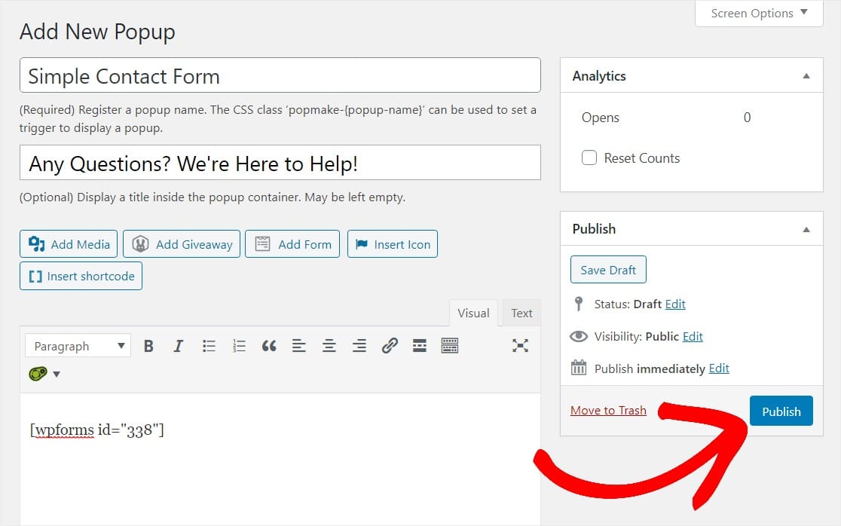Image resolution: width=841 pixels, height=526 pixels.
Task: Click the green shortcode icon below the toolbar
Action: tap(39, 373)
